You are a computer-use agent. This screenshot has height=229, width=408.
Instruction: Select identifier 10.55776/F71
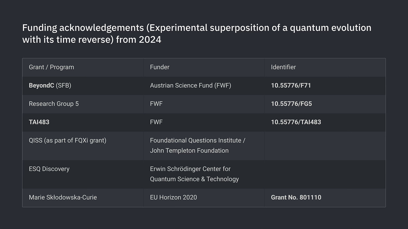coord(291,86)
